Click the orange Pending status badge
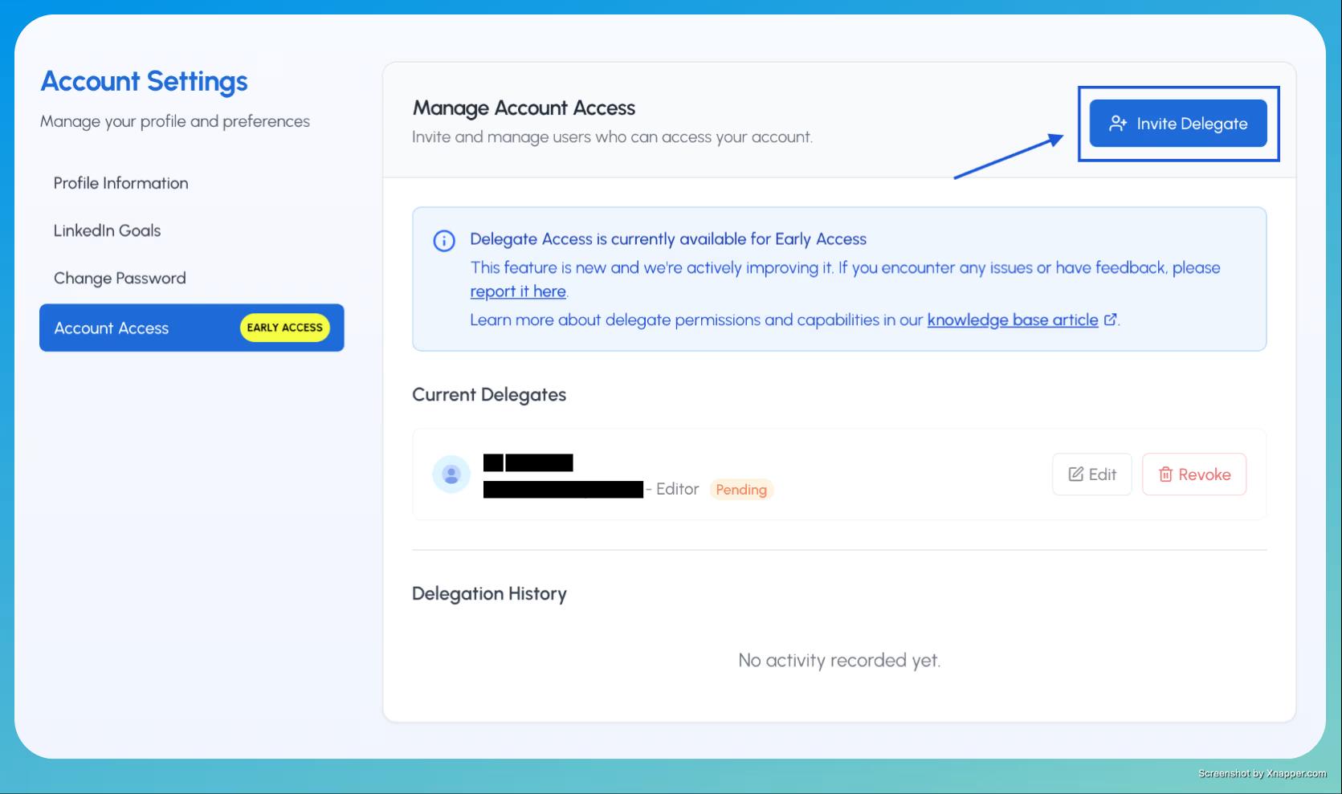Viewport: 1342px width, 794px height. [x=740, y=490]
